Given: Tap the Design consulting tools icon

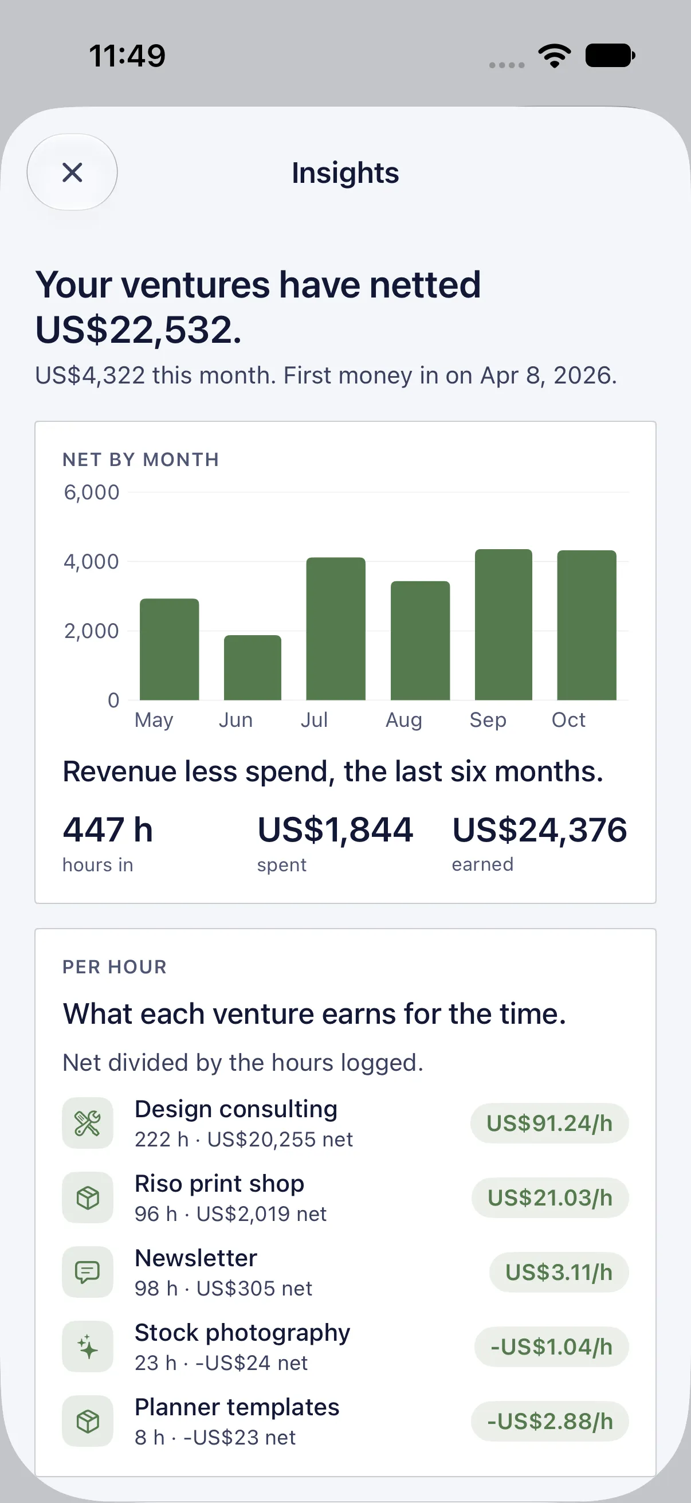Looking at the screenshot, I should click(x=88, y=1123).
